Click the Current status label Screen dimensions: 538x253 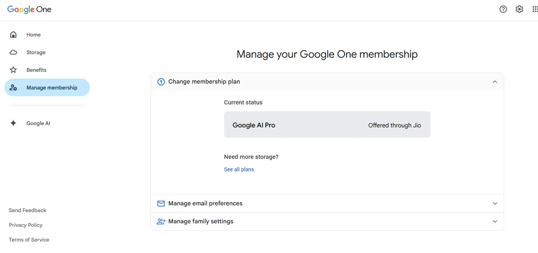pos(243,103)
